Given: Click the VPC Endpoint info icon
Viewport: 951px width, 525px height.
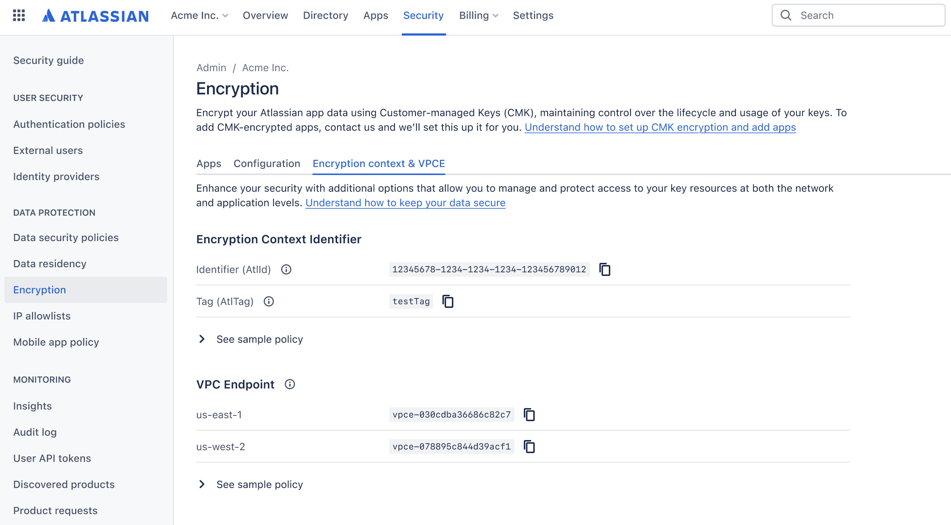Looking at the screenshot, I should pyautogui.click(x=290, y=384).
